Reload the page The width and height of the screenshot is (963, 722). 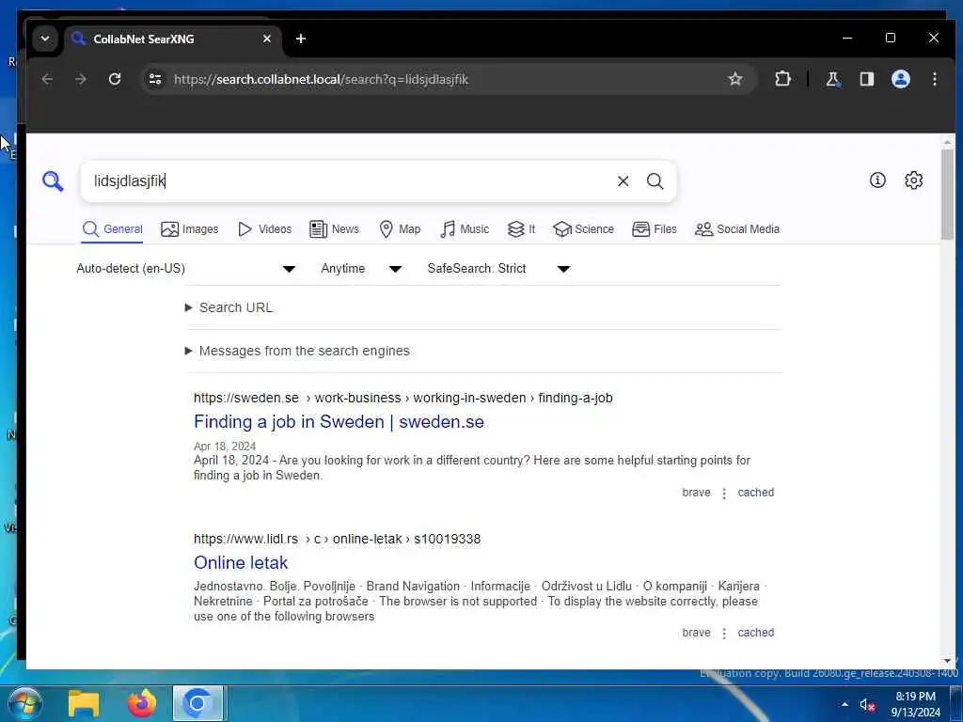point(115,79)
